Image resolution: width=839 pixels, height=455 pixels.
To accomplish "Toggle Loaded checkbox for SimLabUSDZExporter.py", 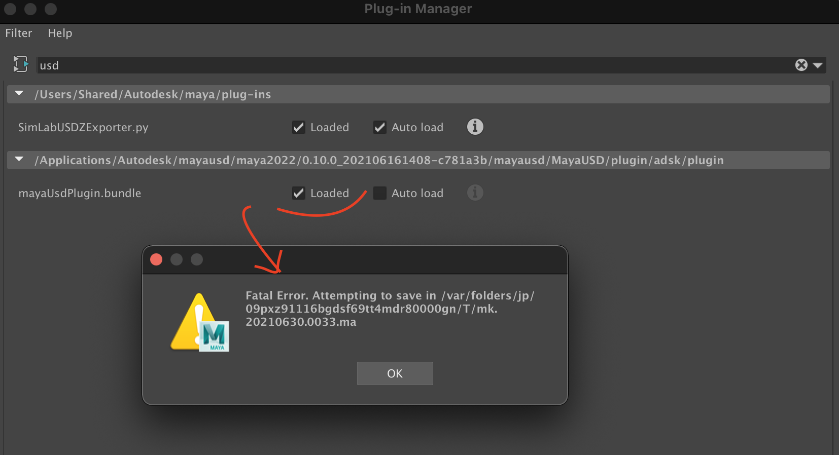I will click(x=299, y=127).
